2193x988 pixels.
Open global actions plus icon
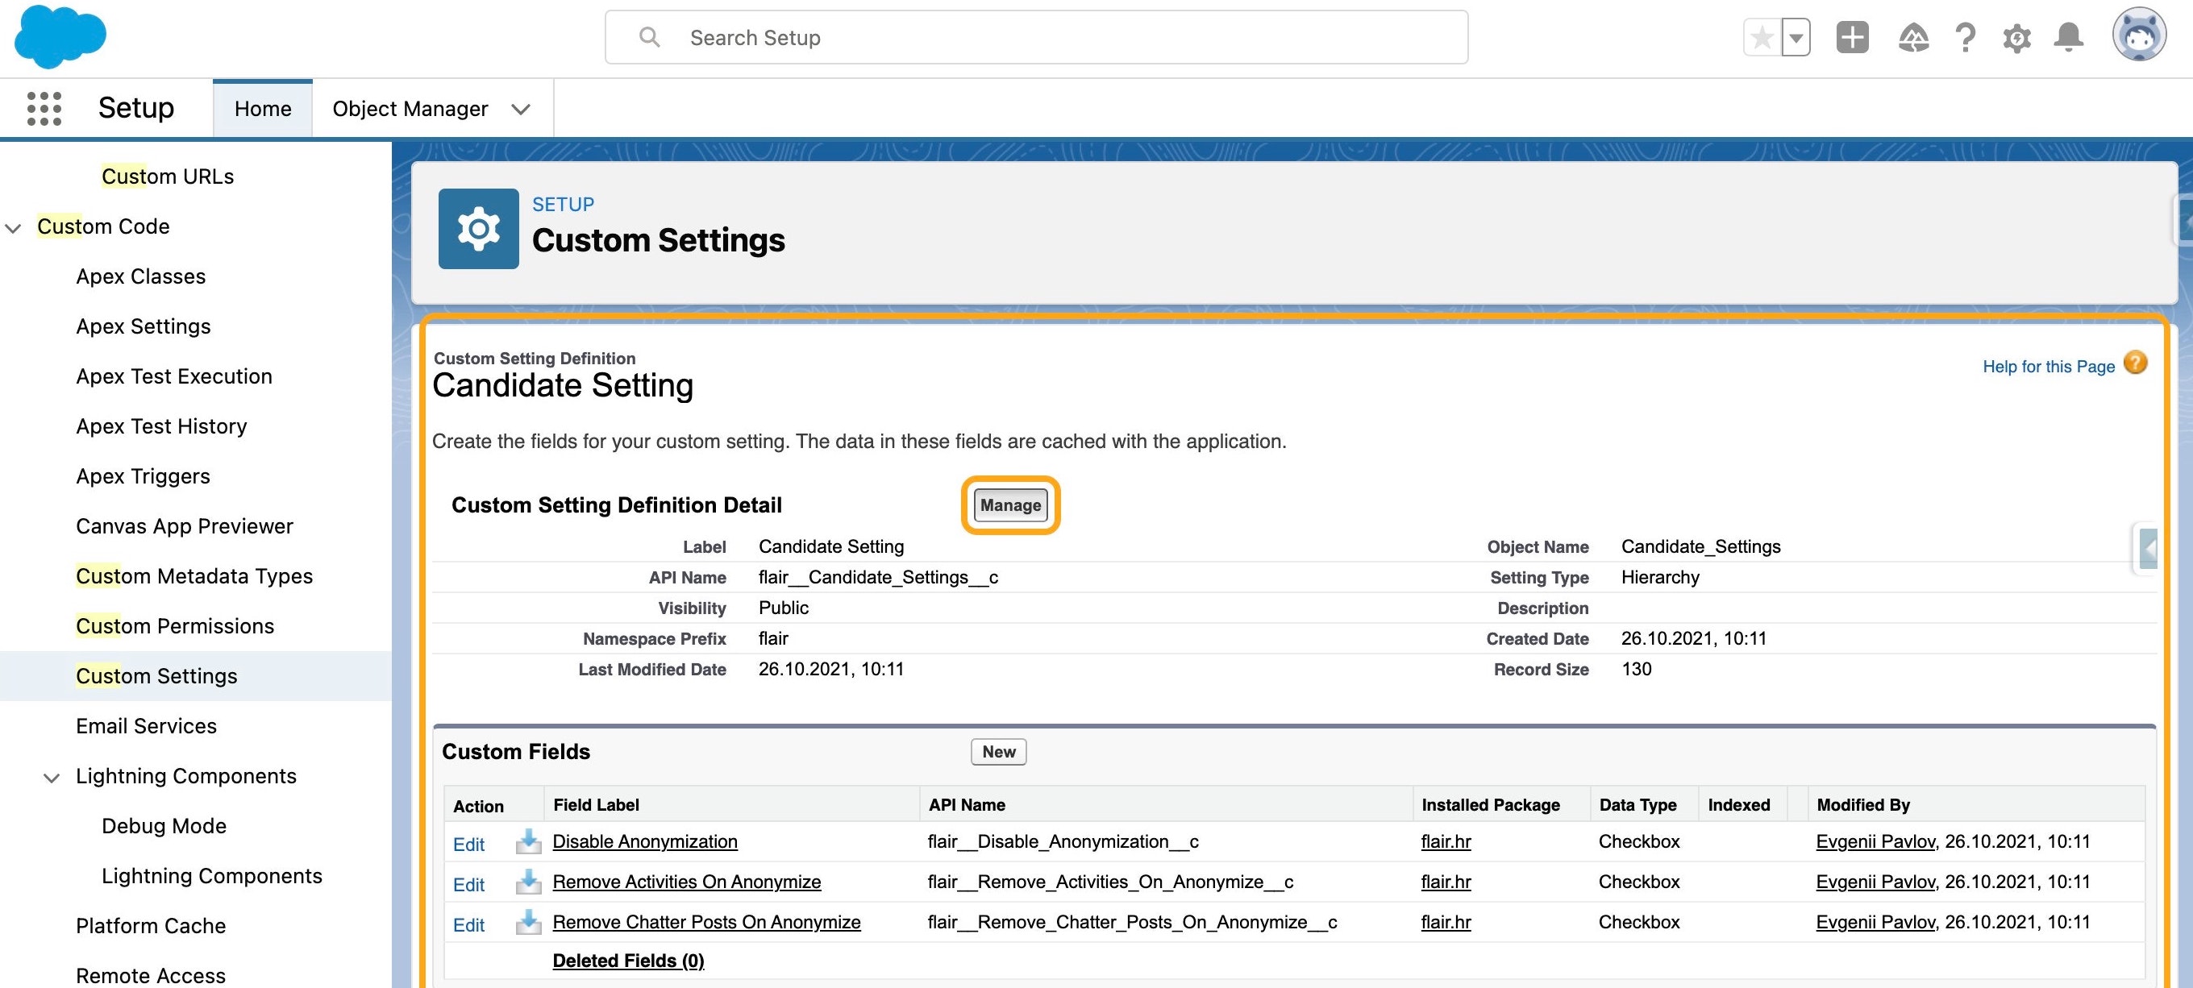coord(1852,37)
